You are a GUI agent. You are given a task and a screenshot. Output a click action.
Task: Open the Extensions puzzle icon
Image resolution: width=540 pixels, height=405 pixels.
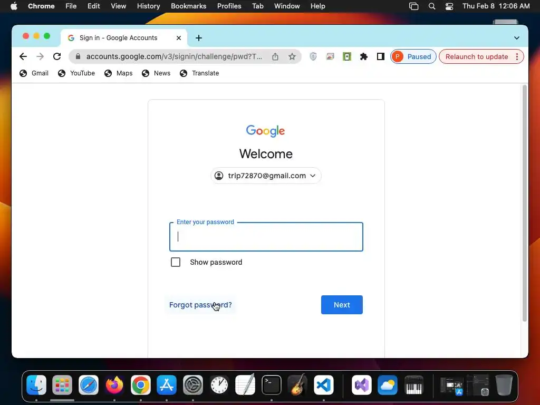[x=364, y=56]
